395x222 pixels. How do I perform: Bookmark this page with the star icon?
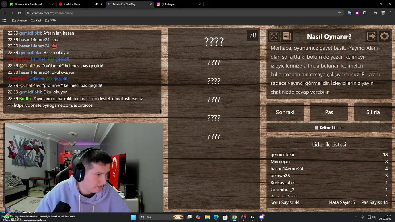click(339, 13)
